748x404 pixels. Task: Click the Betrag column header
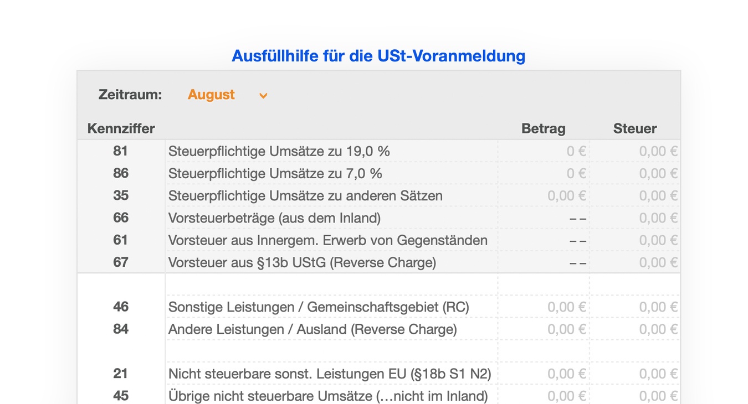click(543, 128)
